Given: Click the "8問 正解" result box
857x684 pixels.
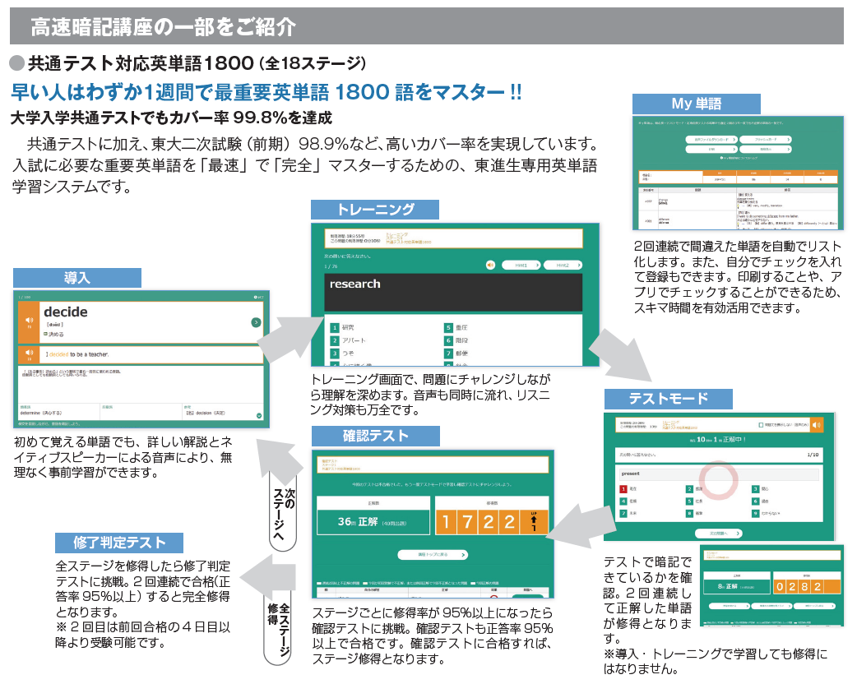Looking at the screenshot, I should [736, 586].
